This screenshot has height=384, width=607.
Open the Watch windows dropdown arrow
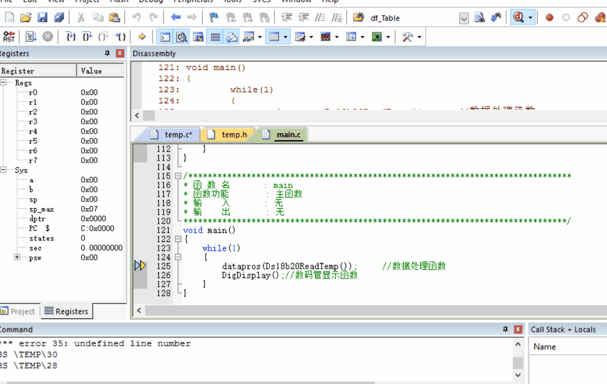pyautogui.click(x=260, y=37)
